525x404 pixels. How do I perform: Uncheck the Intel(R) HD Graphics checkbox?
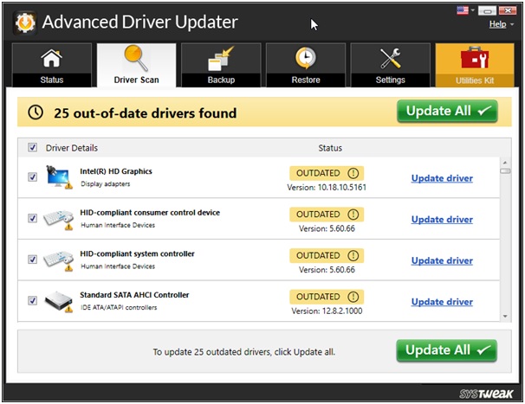33,177
